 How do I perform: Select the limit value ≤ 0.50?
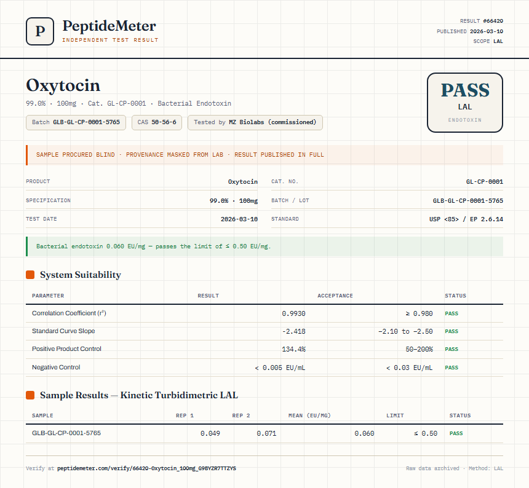(426, 433)
